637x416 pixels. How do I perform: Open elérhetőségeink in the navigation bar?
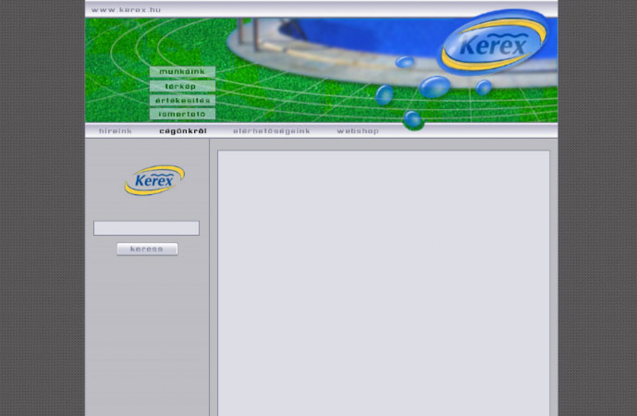click(x=272, y=131)
